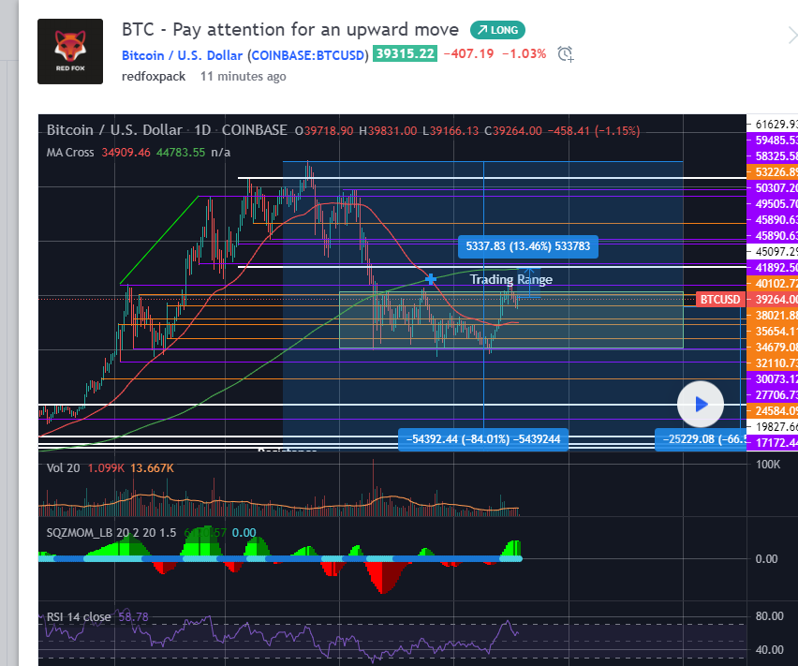This screenshot has width=798, height=666.
Task: Select the MA Cross indicator legend
Action: pyautogui.click(x=70, y=152)
